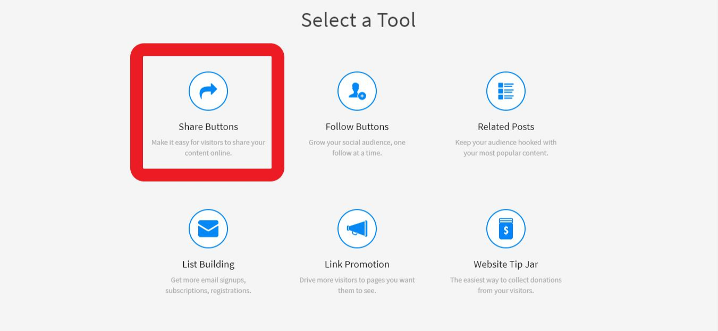Open the Related Posts list icon
The height and width of the screenshot is (331, 718).
point(506,91)
